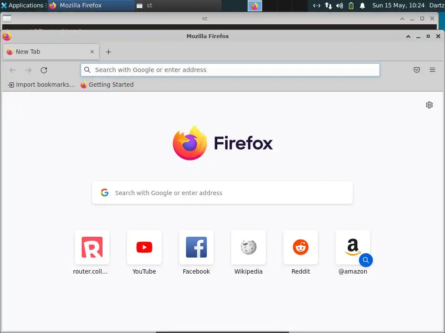The width and height of the screenshot is (445, 333).
Task: Click the search magnifier icon in the address bar
Action: pos(87,70)
